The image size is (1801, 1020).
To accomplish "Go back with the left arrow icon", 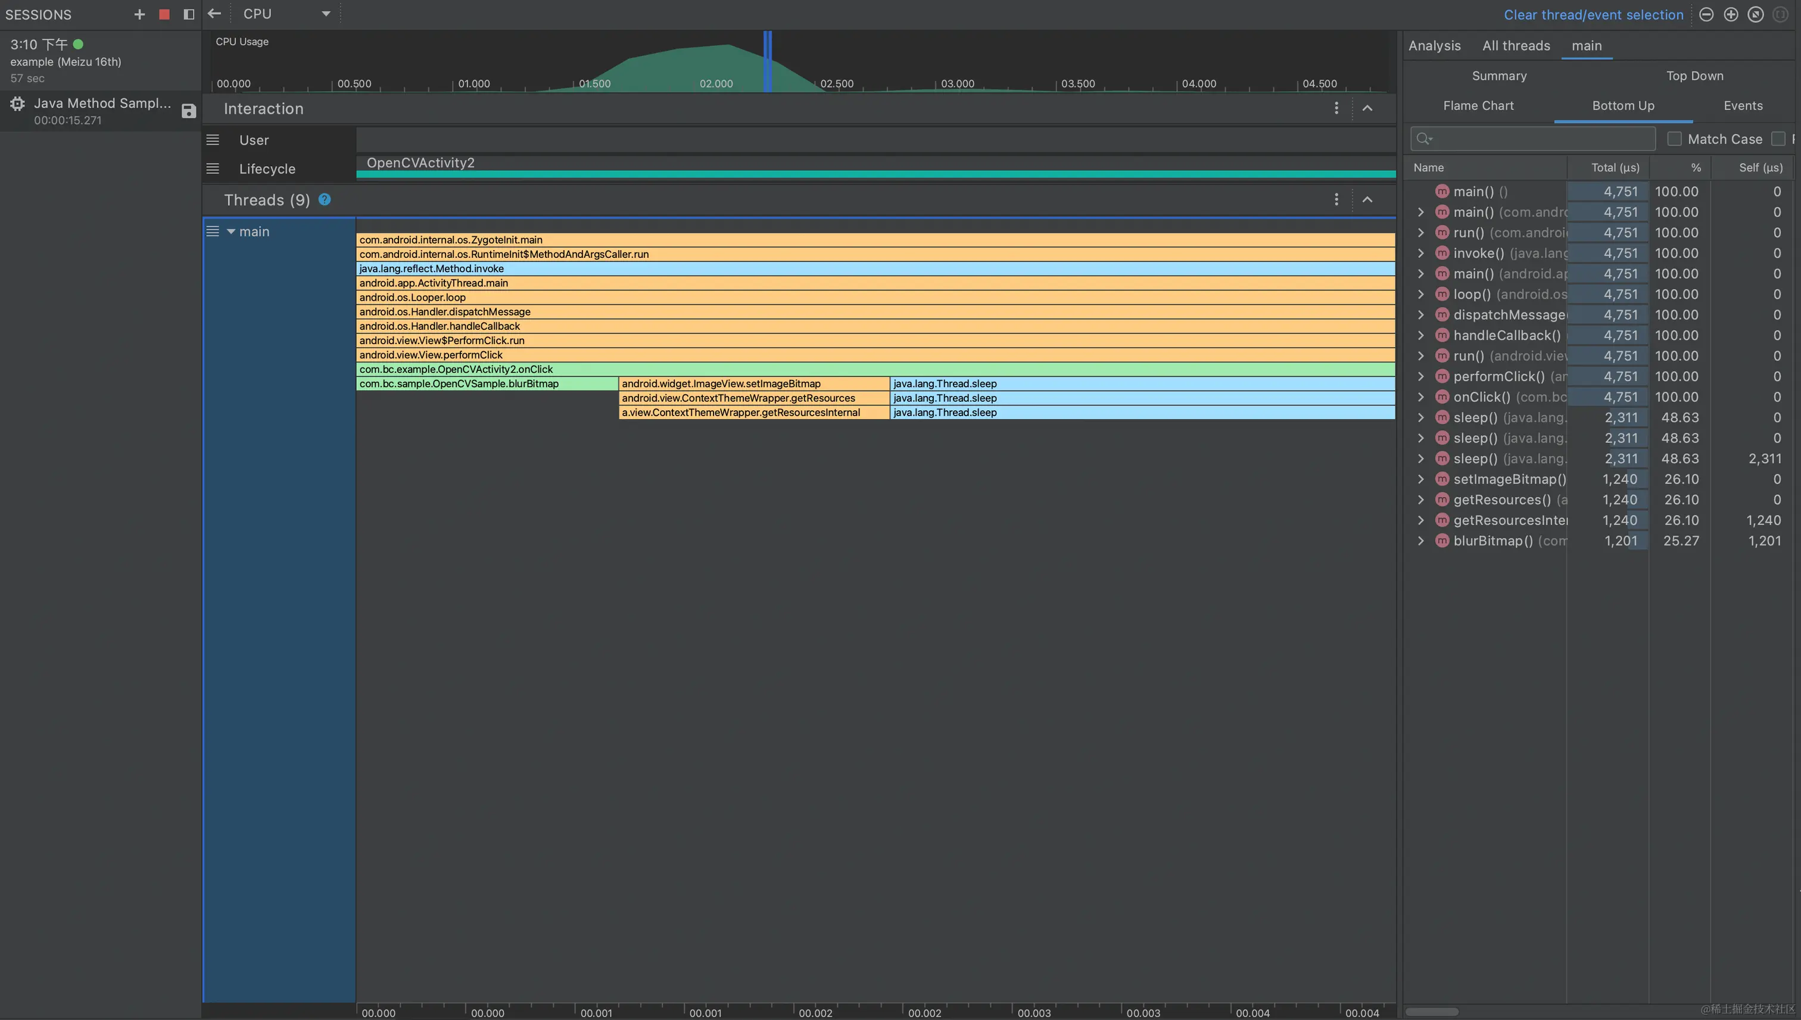I will pos(214,14).
